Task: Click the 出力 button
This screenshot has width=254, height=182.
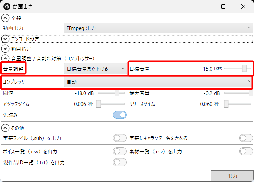Action: 232,176
